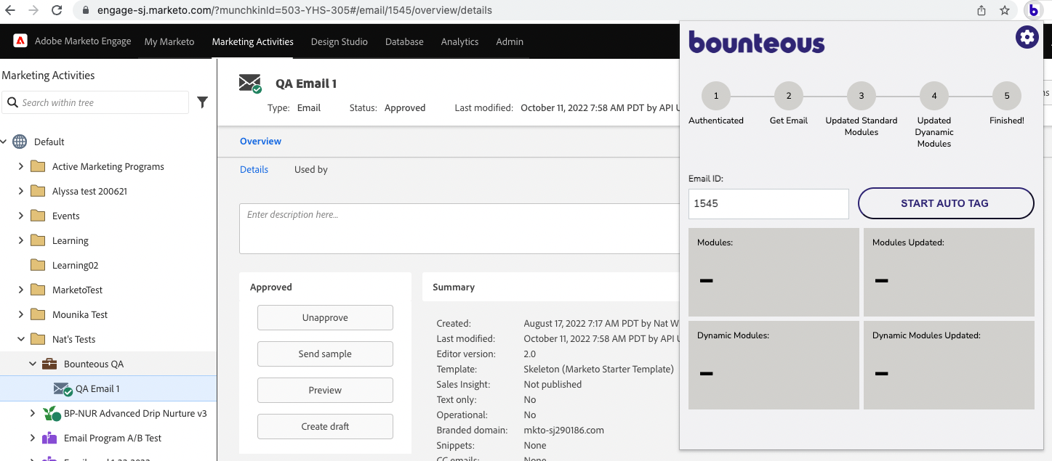Click the Learning02 folder icon
Image resolution: width=1052 pixels, height=461 pixels.
pyautogui.click(x=38, y=265)
